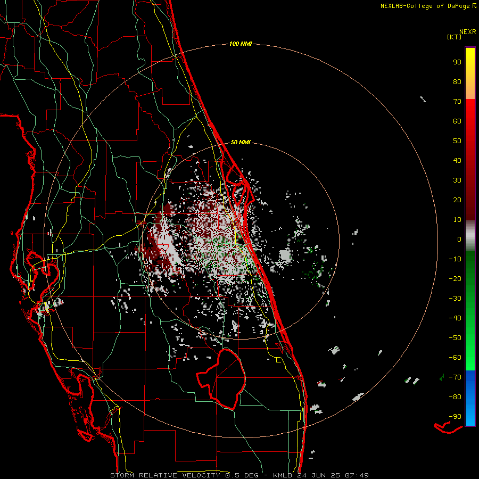This screenshot has height=479, width=479.
Task: Select the -50 value on velocity scale
Action: click(455, 338)
